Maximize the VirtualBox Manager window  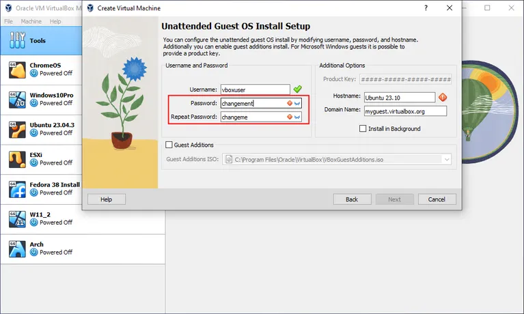(487, 8)
